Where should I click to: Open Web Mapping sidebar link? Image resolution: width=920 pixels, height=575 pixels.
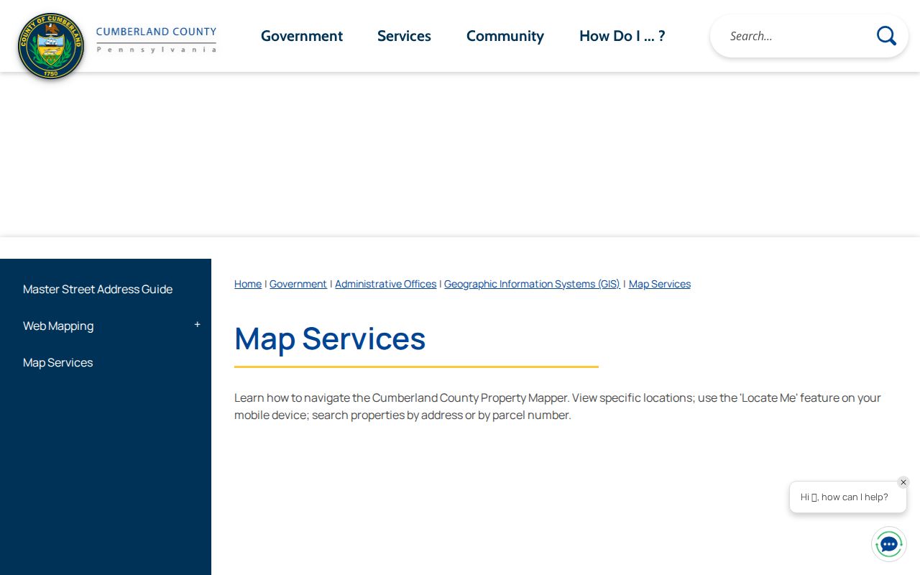click(x=58, y=326)
